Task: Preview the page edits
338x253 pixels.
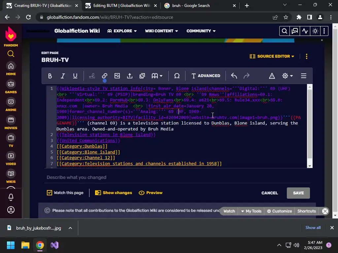Action: pyautogui.click(x=151, y=193)
